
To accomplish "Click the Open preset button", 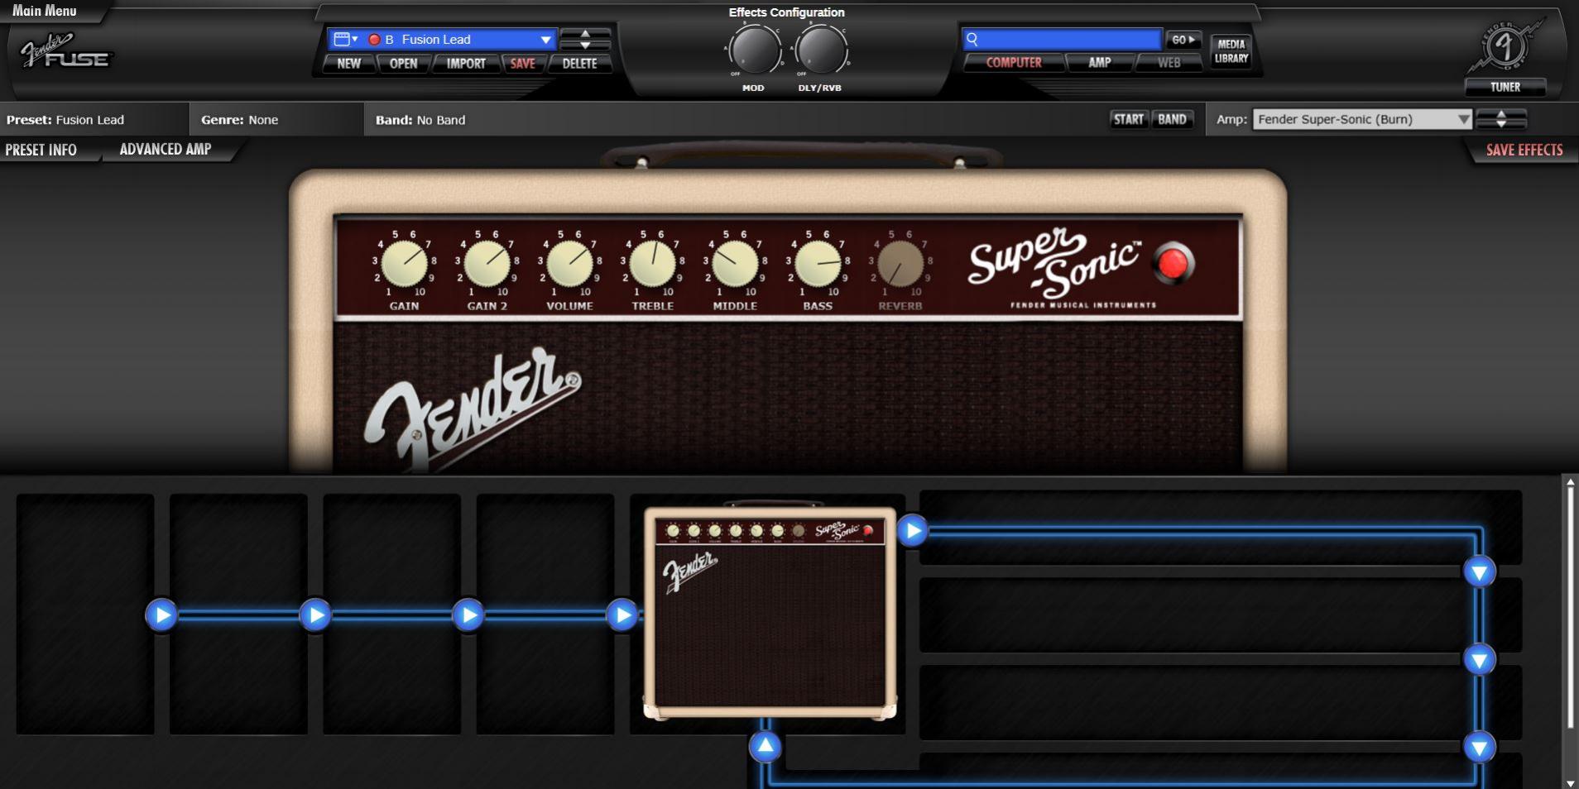I will pyautogui.click(x=403, y=63).
